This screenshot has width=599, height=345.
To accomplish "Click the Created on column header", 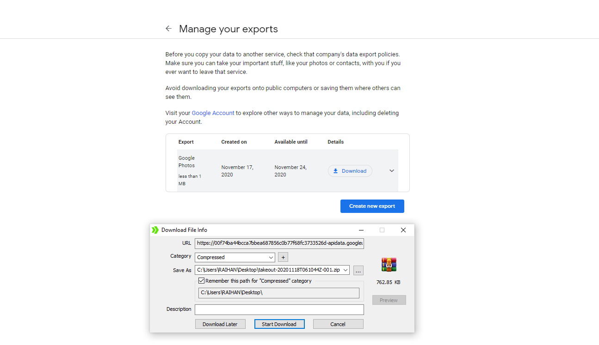I will click(x=234, y=142).
